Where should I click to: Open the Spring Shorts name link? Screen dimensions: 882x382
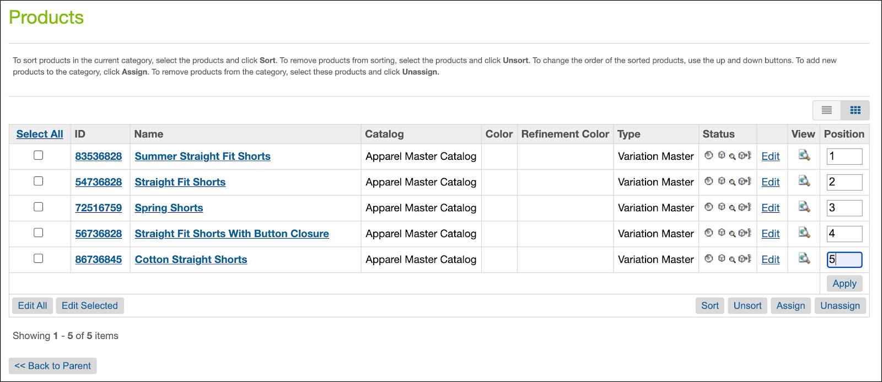click(x=169, y=208)
